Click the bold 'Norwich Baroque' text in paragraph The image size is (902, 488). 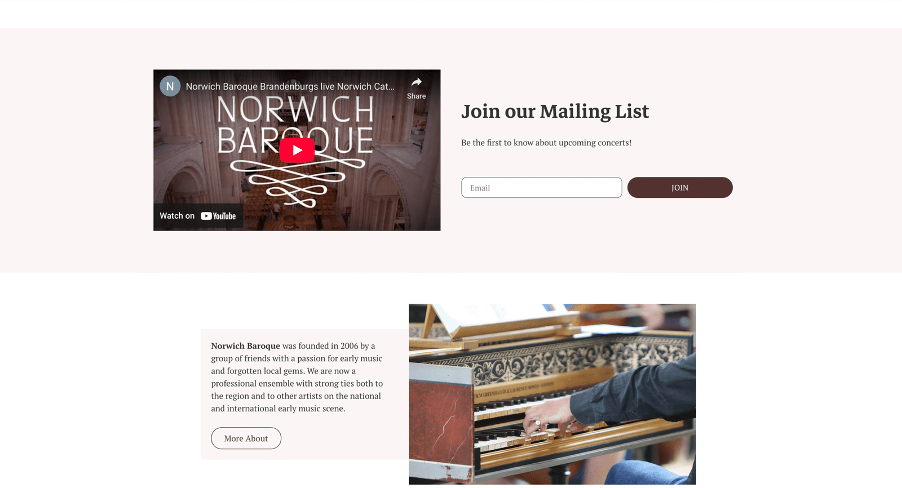pos(245,346)
